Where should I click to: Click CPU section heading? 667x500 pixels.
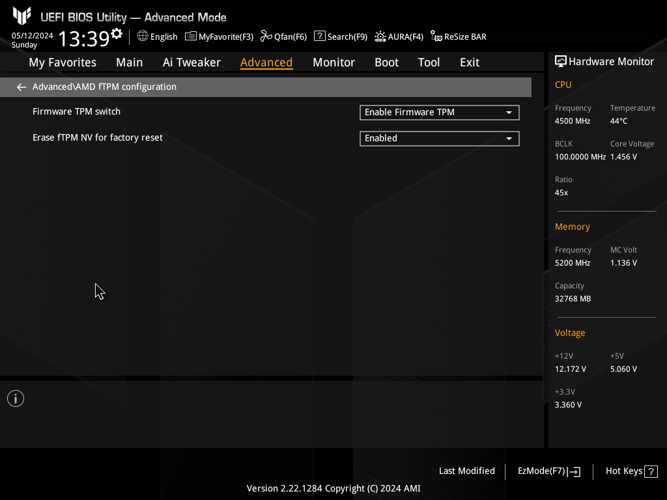coord(563,85)
